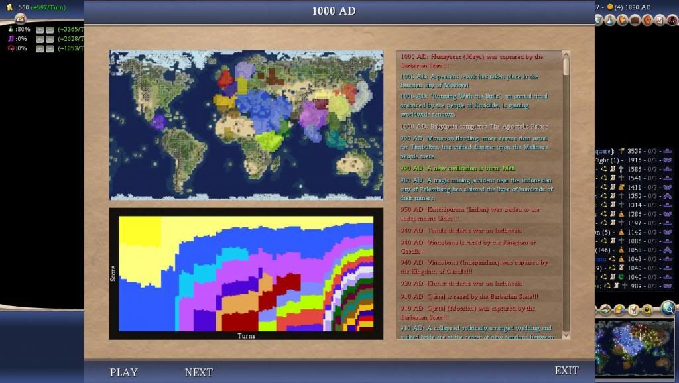Open the Religion advisor praying hands icon
Screen dimensions: 679x383
622,20
